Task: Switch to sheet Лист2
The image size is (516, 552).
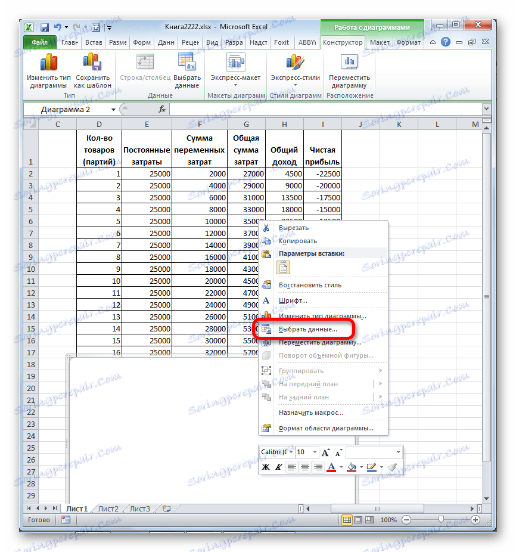Action: tap(108, 508)
